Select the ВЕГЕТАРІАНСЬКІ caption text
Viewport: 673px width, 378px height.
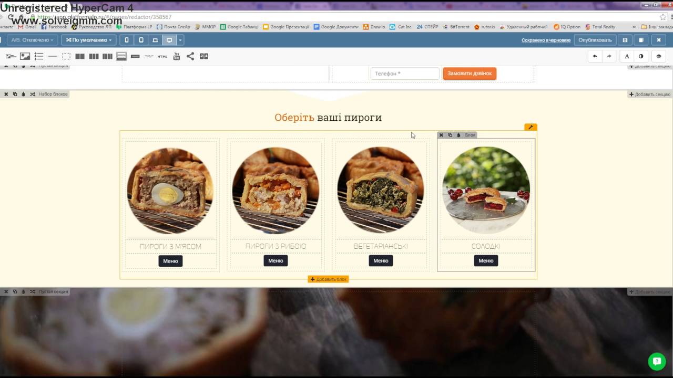[x=381, y=246]
